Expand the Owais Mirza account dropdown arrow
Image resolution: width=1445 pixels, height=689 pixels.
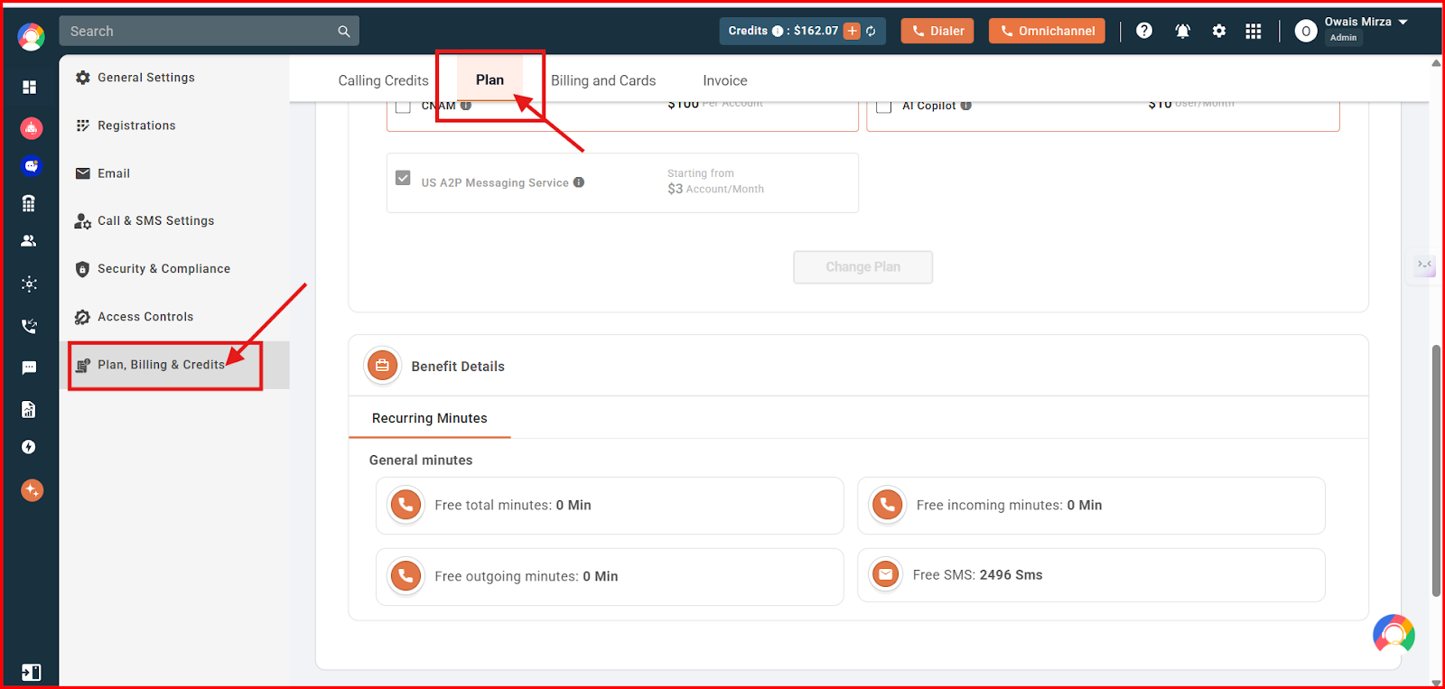coord(1403,22)
